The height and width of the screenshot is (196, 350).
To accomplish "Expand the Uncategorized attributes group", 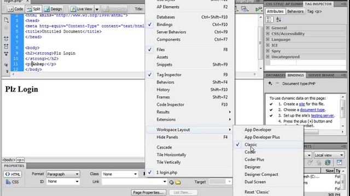I will point(267,57).
